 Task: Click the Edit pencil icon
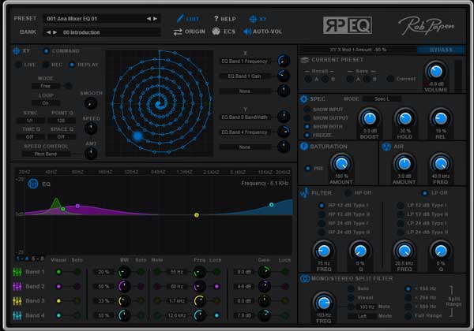click(180, 19)
